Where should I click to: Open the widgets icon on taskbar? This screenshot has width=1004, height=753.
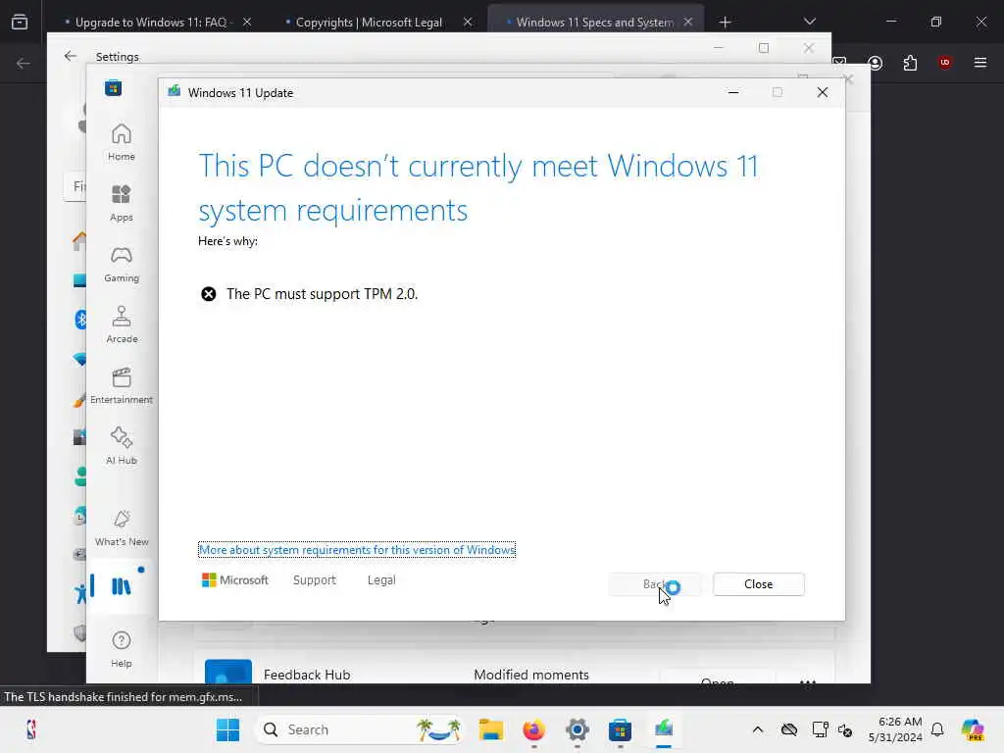pos(30,729)
